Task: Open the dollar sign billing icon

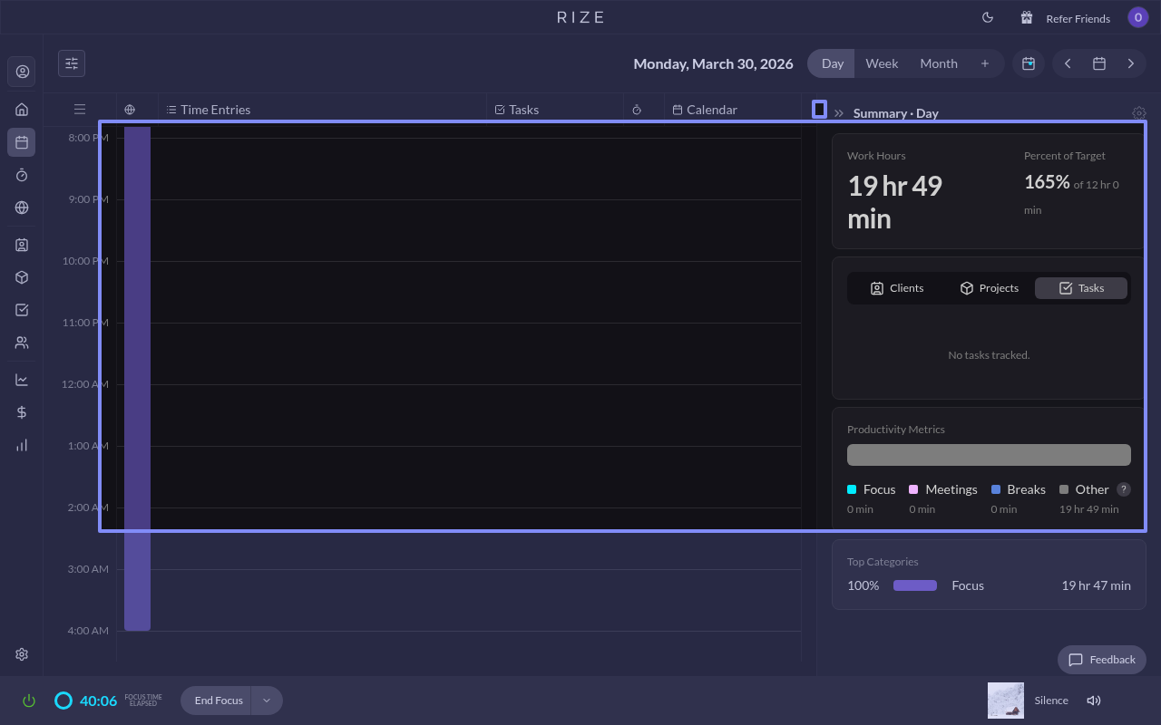Action: [x=22, y=412]
